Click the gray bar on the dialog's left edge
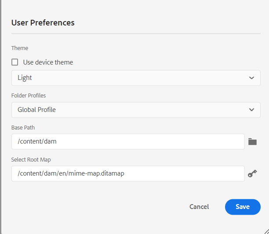The width and height of the screenshot is (269, 234). 1,117
